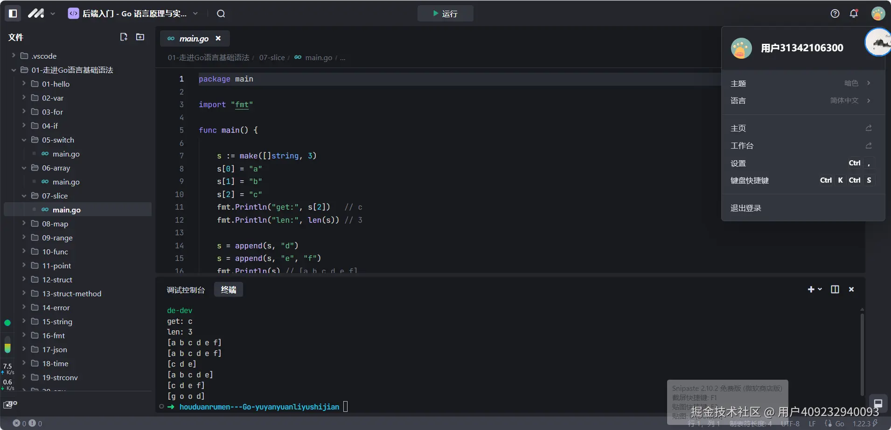Run the program with 运行 button
This screenshot has width=891, height=430.
pyautogui.click(x=445, y=14)
